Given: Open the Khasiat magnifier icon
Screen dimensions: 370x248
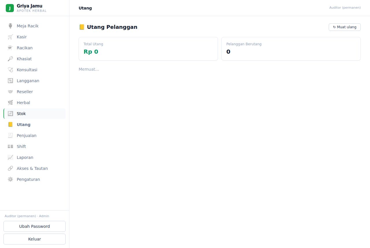Looking at the screenshot, I should coord(10,59).
